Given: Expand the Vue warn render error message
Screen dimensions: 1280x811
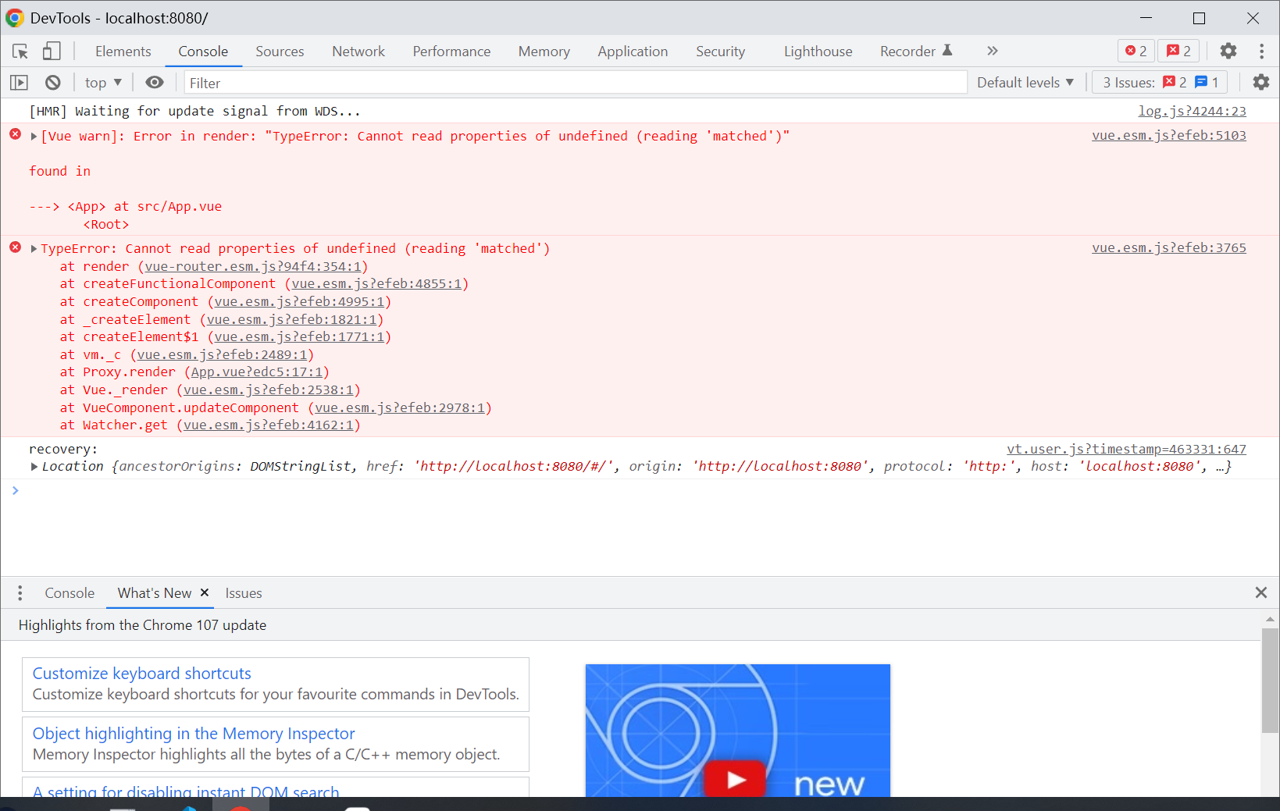Looking at the screenshot, I should [x=34, y=136].
